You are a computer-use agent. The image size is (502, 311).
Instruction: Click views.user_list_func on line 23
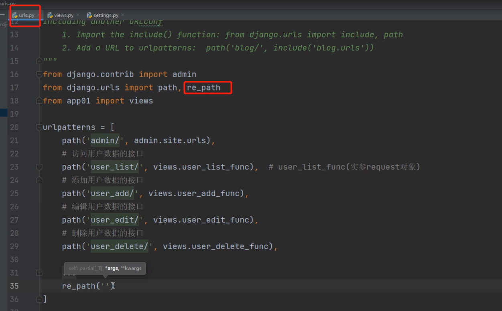(201, 167)
